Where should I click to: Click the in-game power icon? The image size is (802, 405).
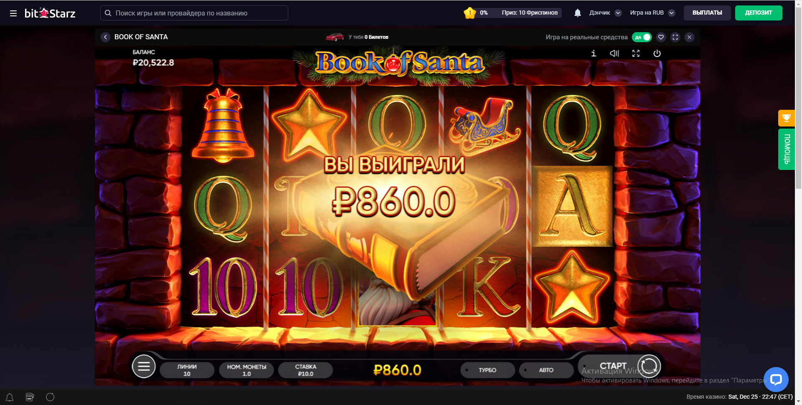pyautogui.click(x=657, y=53)
